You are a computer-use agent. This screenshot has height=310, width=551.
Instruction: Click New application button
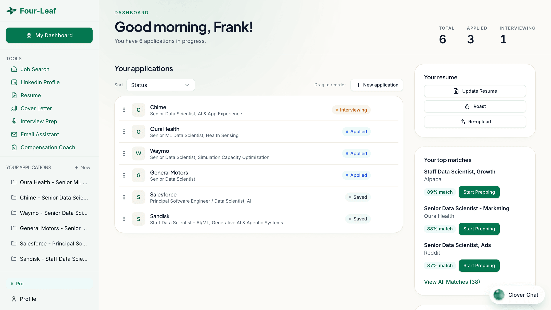click(377, 85)
